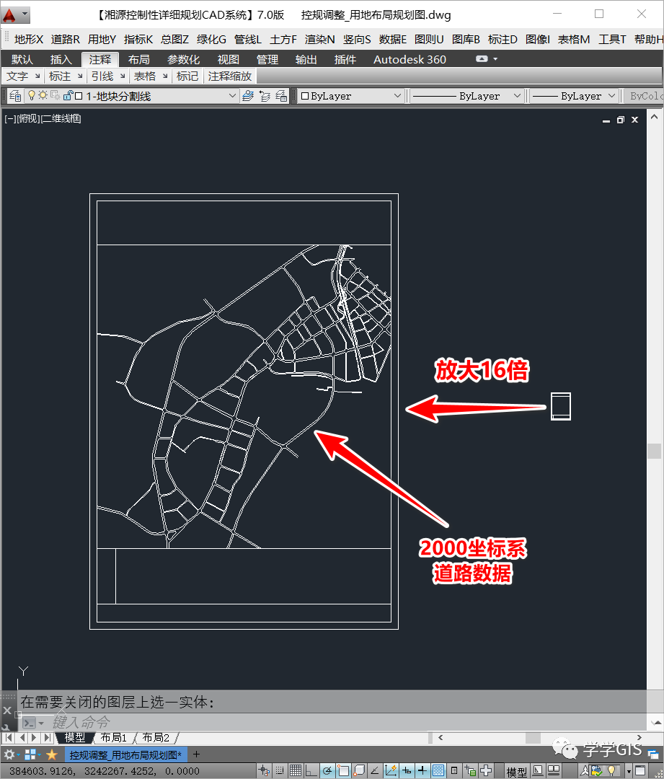The width and height of the screenshot is (664, 779).
Task: Open the layer dropdown showing 1-地块分割线
Action: 231,95
